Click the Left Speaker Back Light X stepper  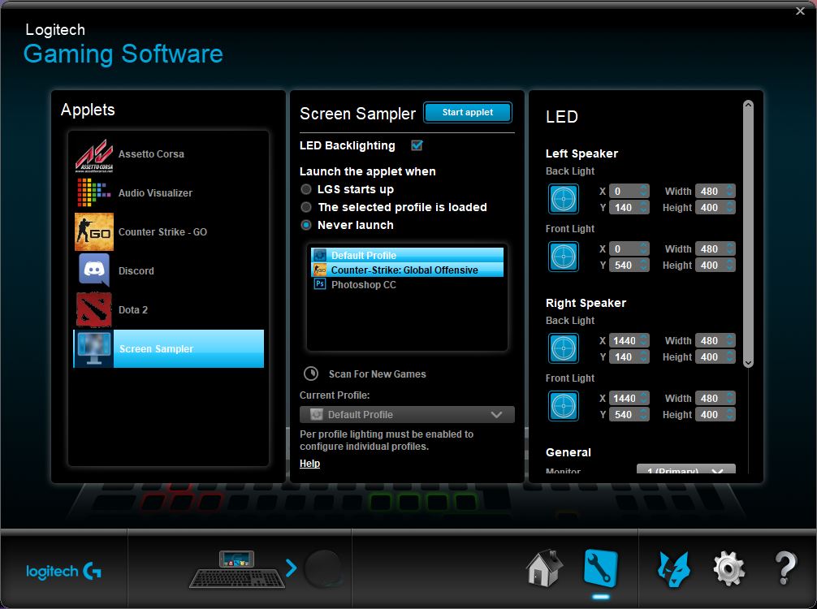644,191
